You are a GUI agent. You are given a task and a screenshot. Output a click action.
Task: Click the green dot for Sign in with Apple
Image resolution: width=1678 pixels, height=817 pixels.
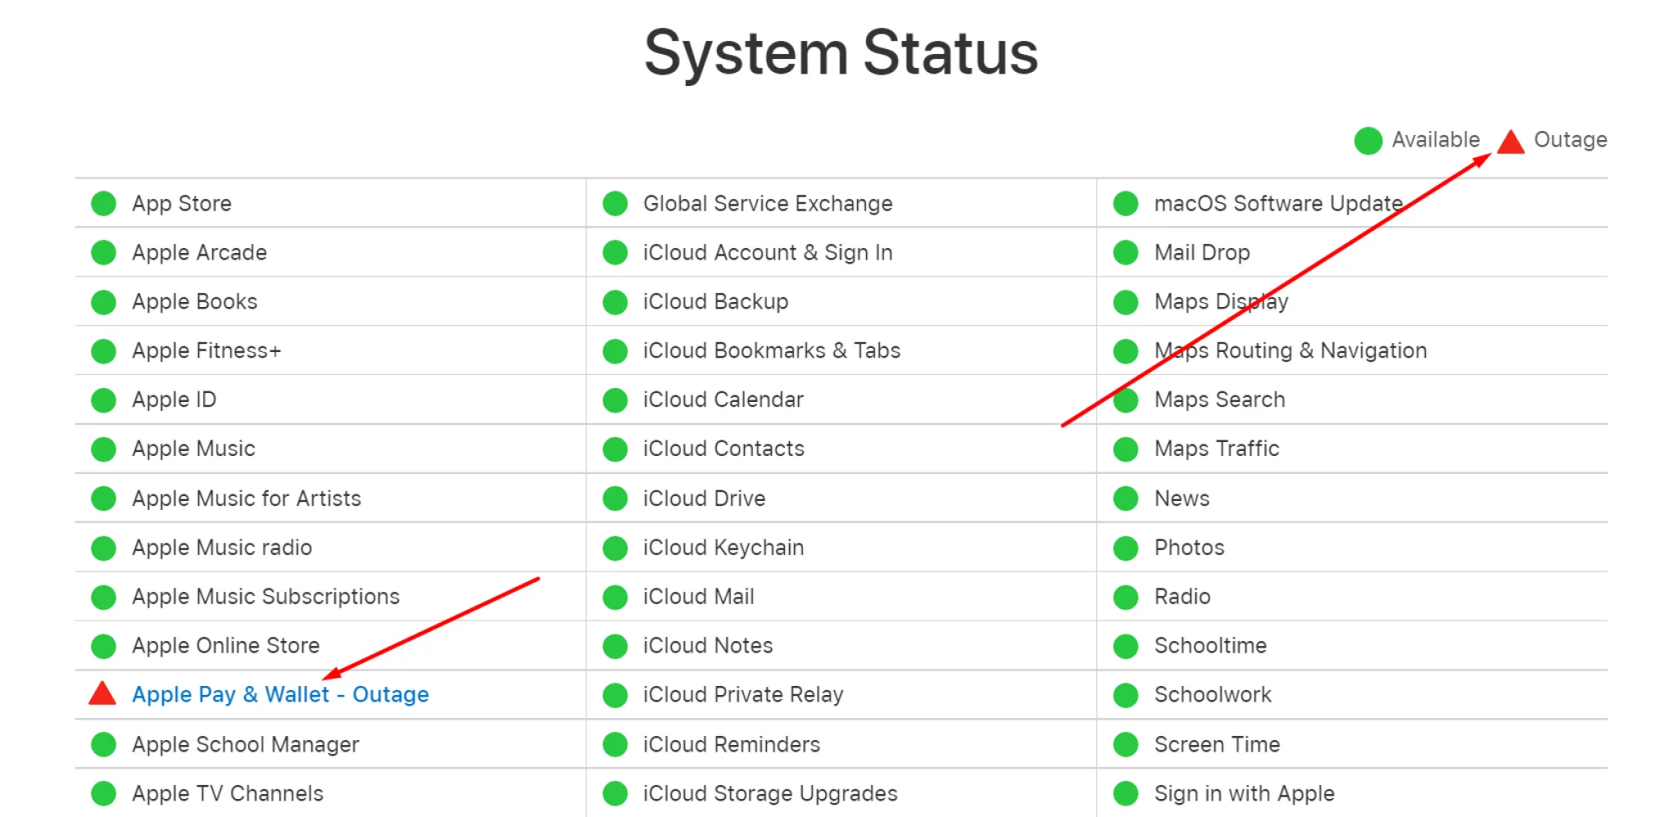click(1126, 793)
